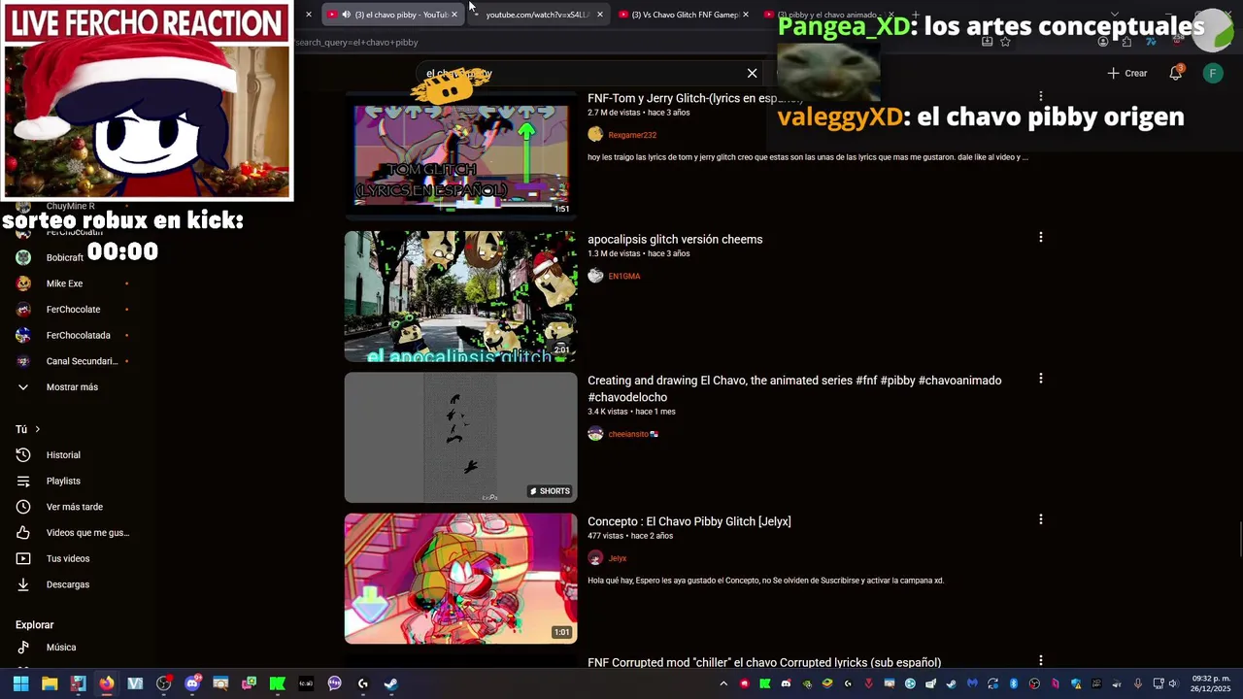1243x699 pixels.
Task: Open El Chavo drawing Shorts thumbnail
Action: tap(460, 437)
